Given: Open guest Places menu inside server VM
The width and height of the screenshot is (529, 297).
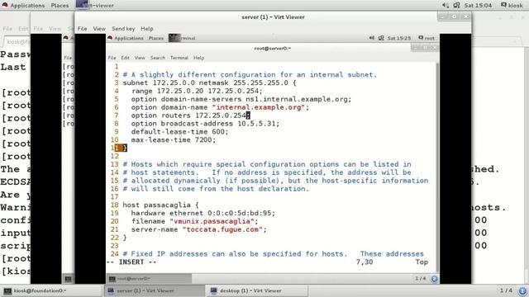Looking at the screenshot, I should point(156,38).
